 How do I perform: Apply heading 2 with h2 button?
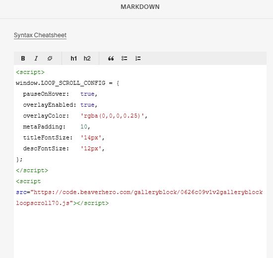(x=87, y=59)
